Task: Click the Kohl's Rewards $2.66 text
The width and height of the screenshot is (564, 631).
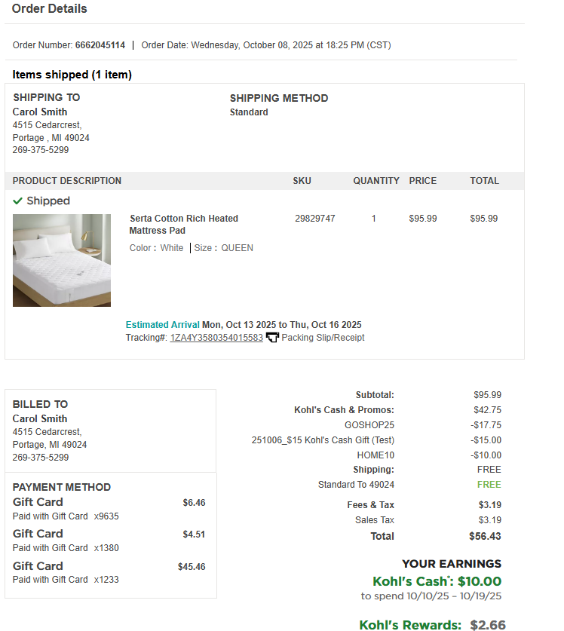Action: tap(432, 624)
